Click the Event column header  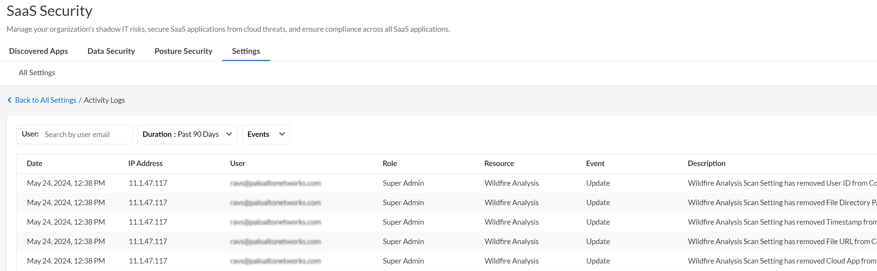(x=595, y=163)
